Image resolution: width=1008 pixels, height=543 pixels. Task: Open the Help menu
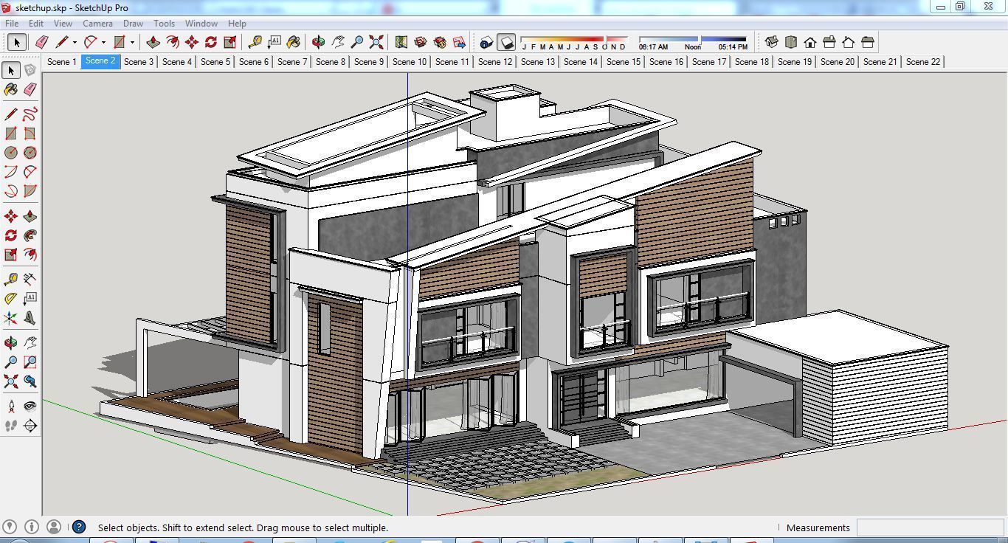point(237,24)
